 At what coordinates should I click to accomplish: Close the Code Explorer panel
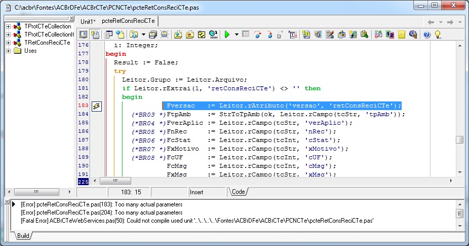pyautogui.click(x=72, y=18)
